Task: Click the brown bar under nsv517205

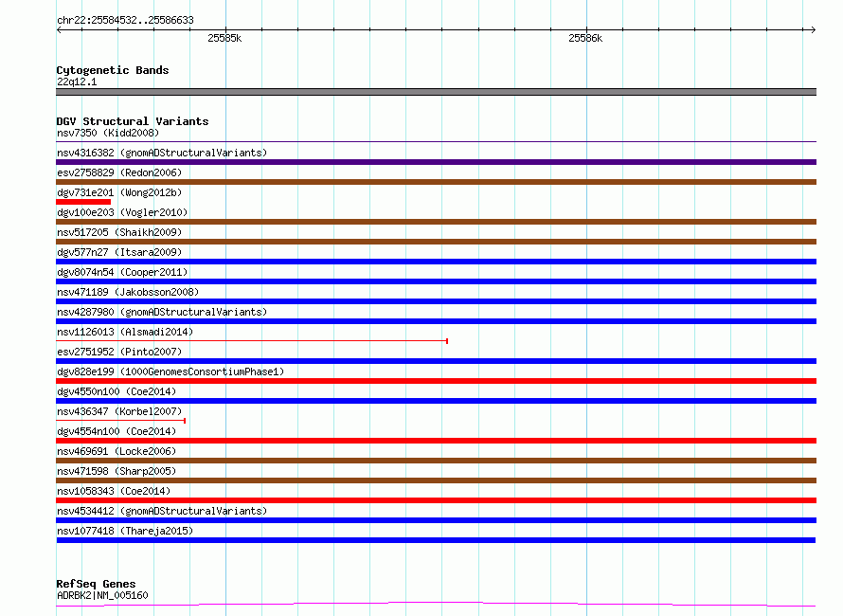Action: pos(436,242)
